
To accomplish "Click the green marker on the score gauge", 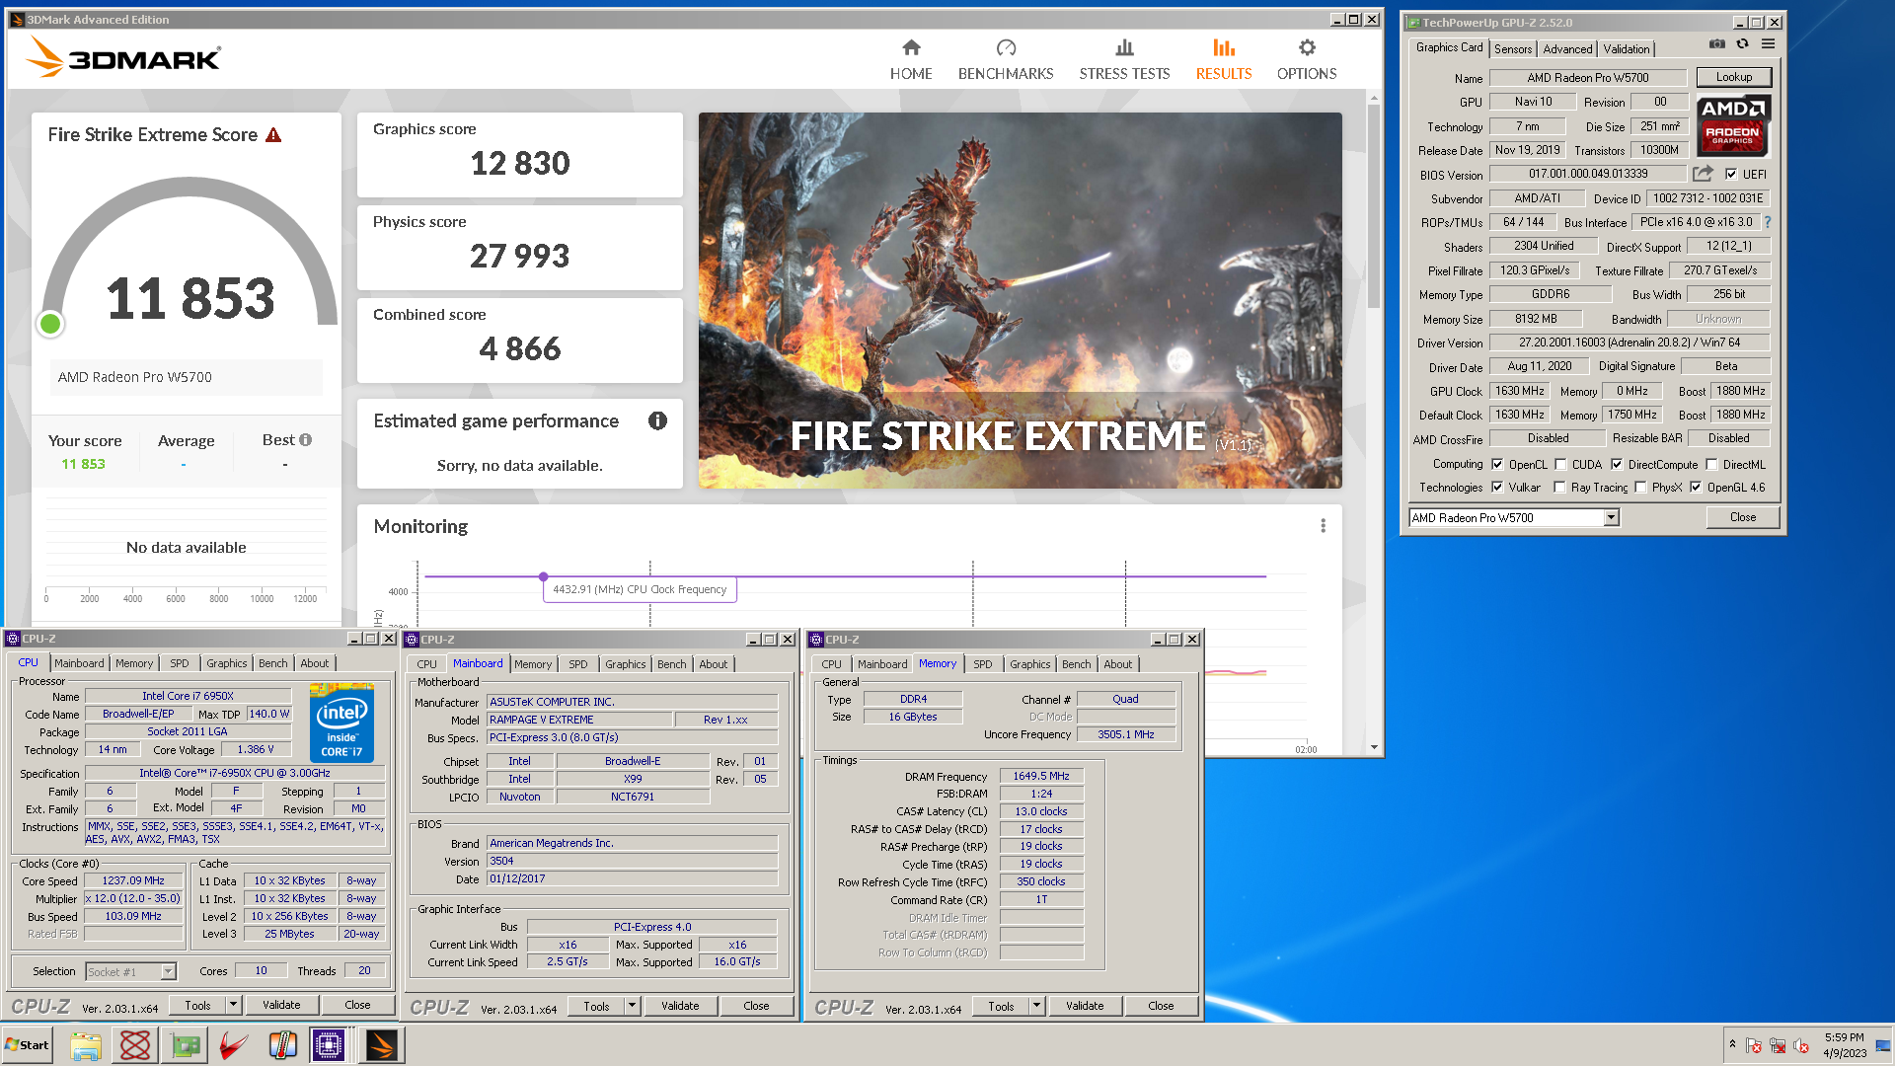I will click(50, 323).
